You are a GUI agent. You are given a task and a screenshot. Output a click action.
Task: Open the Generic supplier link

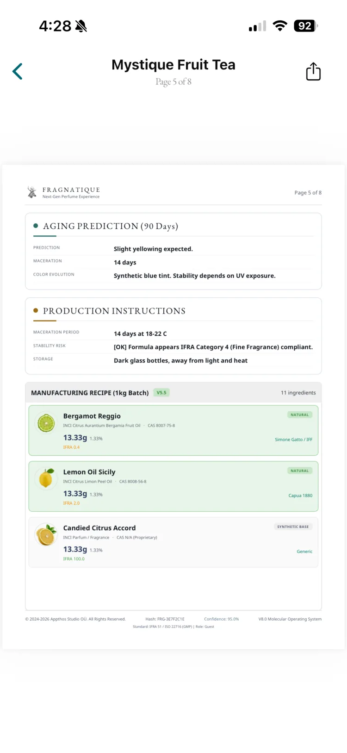(304, 552)
